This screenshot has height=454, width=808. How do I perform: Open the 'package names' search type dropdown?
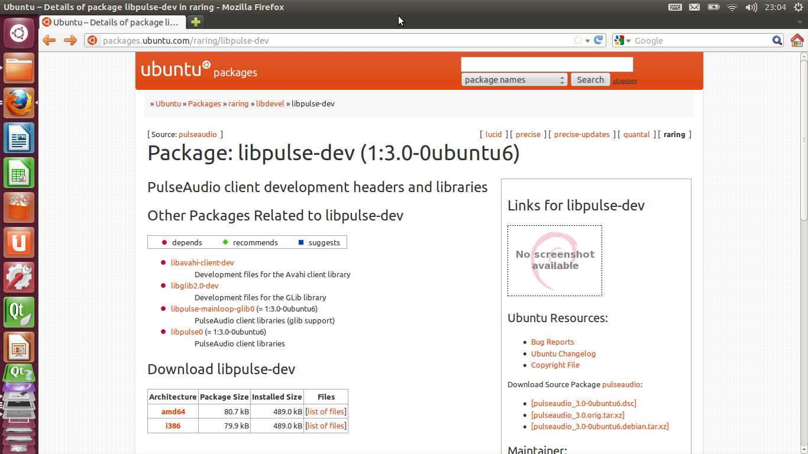(514, 80)
